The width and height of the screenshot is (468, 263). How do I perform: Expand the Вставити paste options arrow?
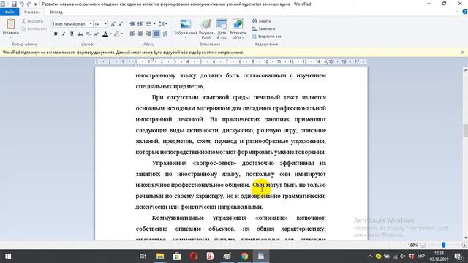coord(11,37)
